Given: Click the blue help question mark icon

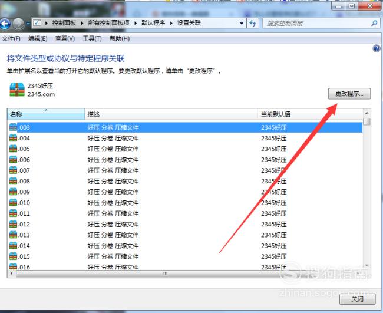Looking at the screenshot, I should [377, 48].
